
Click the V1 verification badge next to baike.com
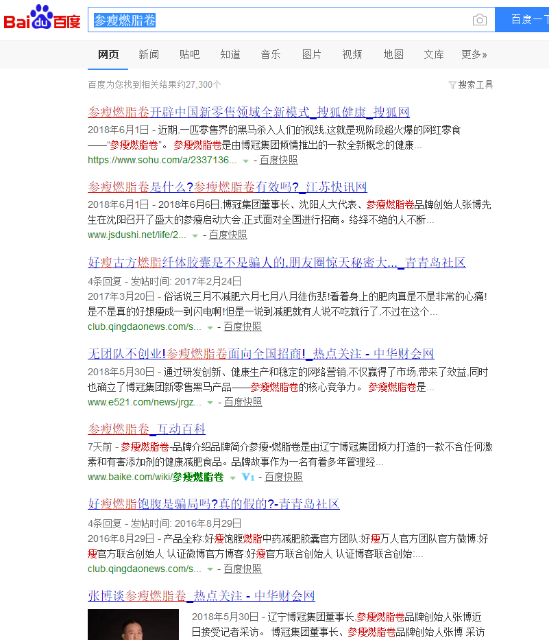pos(247,477)
